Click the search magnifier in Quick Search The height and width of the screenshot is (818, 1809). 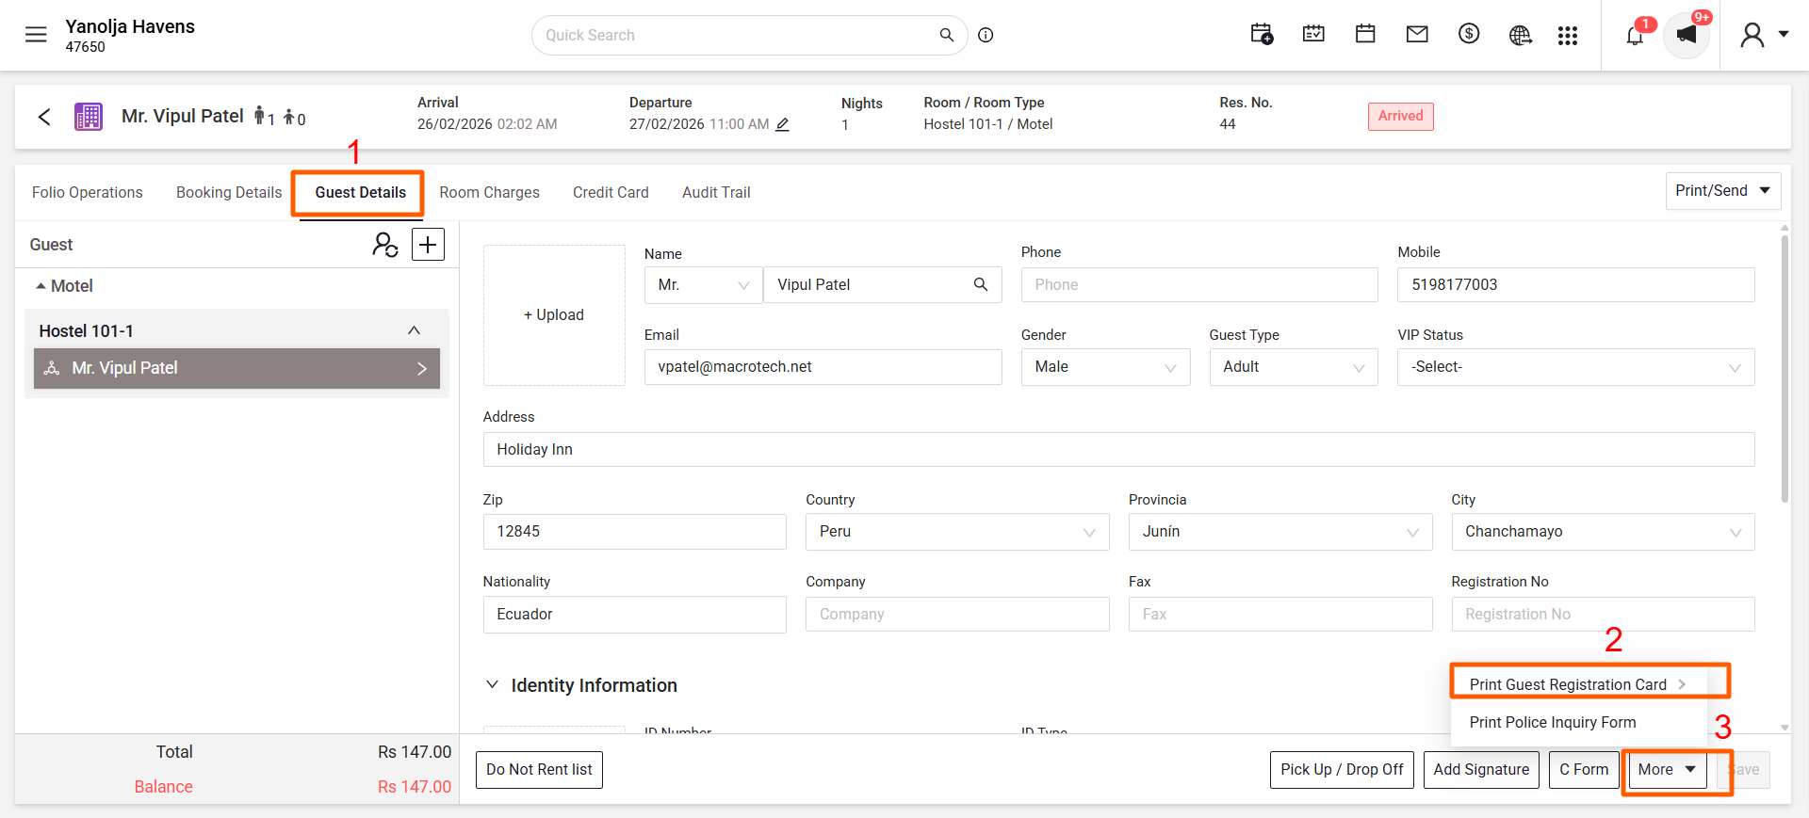(x=947, y=35)
